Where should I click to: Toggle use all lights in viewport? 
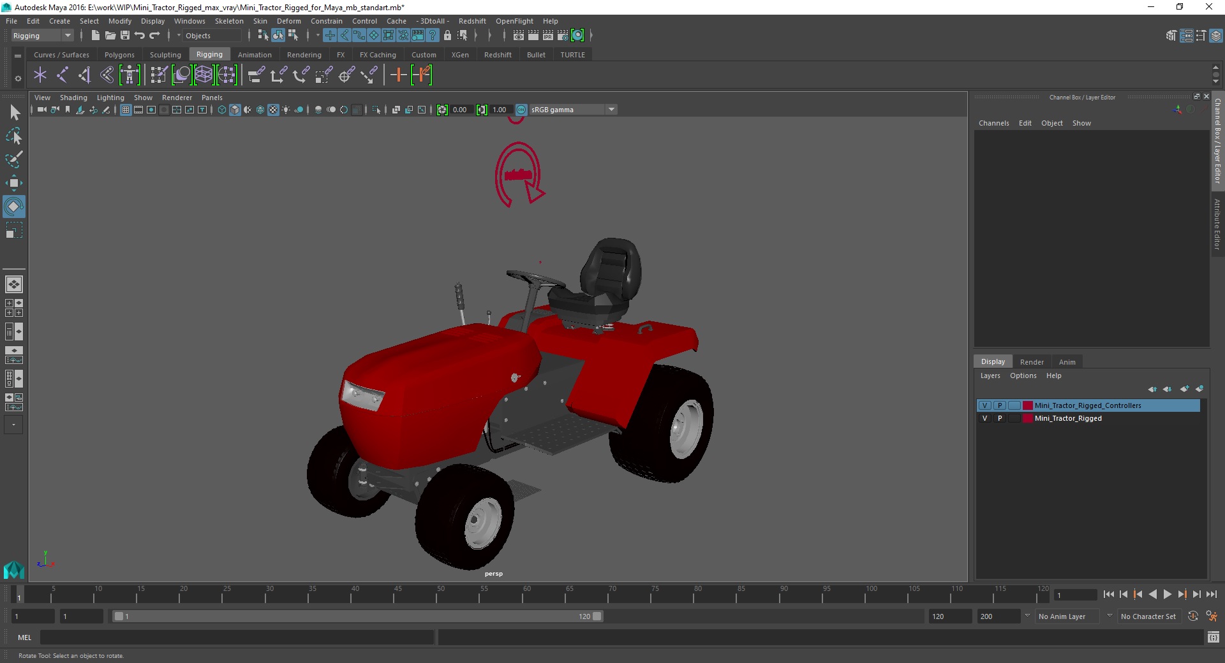pyautogui.click(x=286, y=110)
